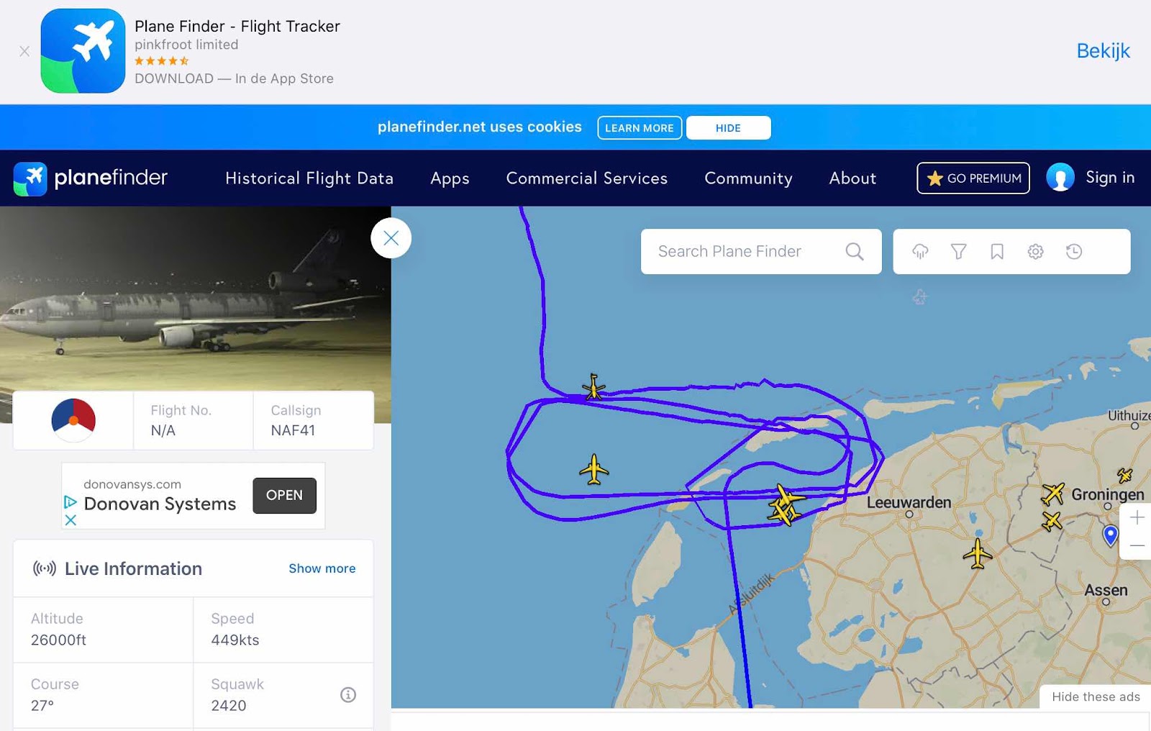This screenshot has height=731, width=1151.
Task: Close the flight details panel
Action: (391, 238)
